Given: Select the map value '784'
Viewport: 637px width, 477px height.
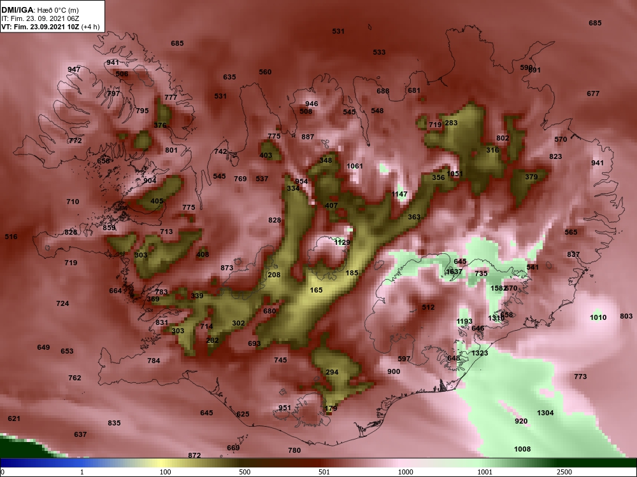Looking at the screenshot, I should 154,361.
